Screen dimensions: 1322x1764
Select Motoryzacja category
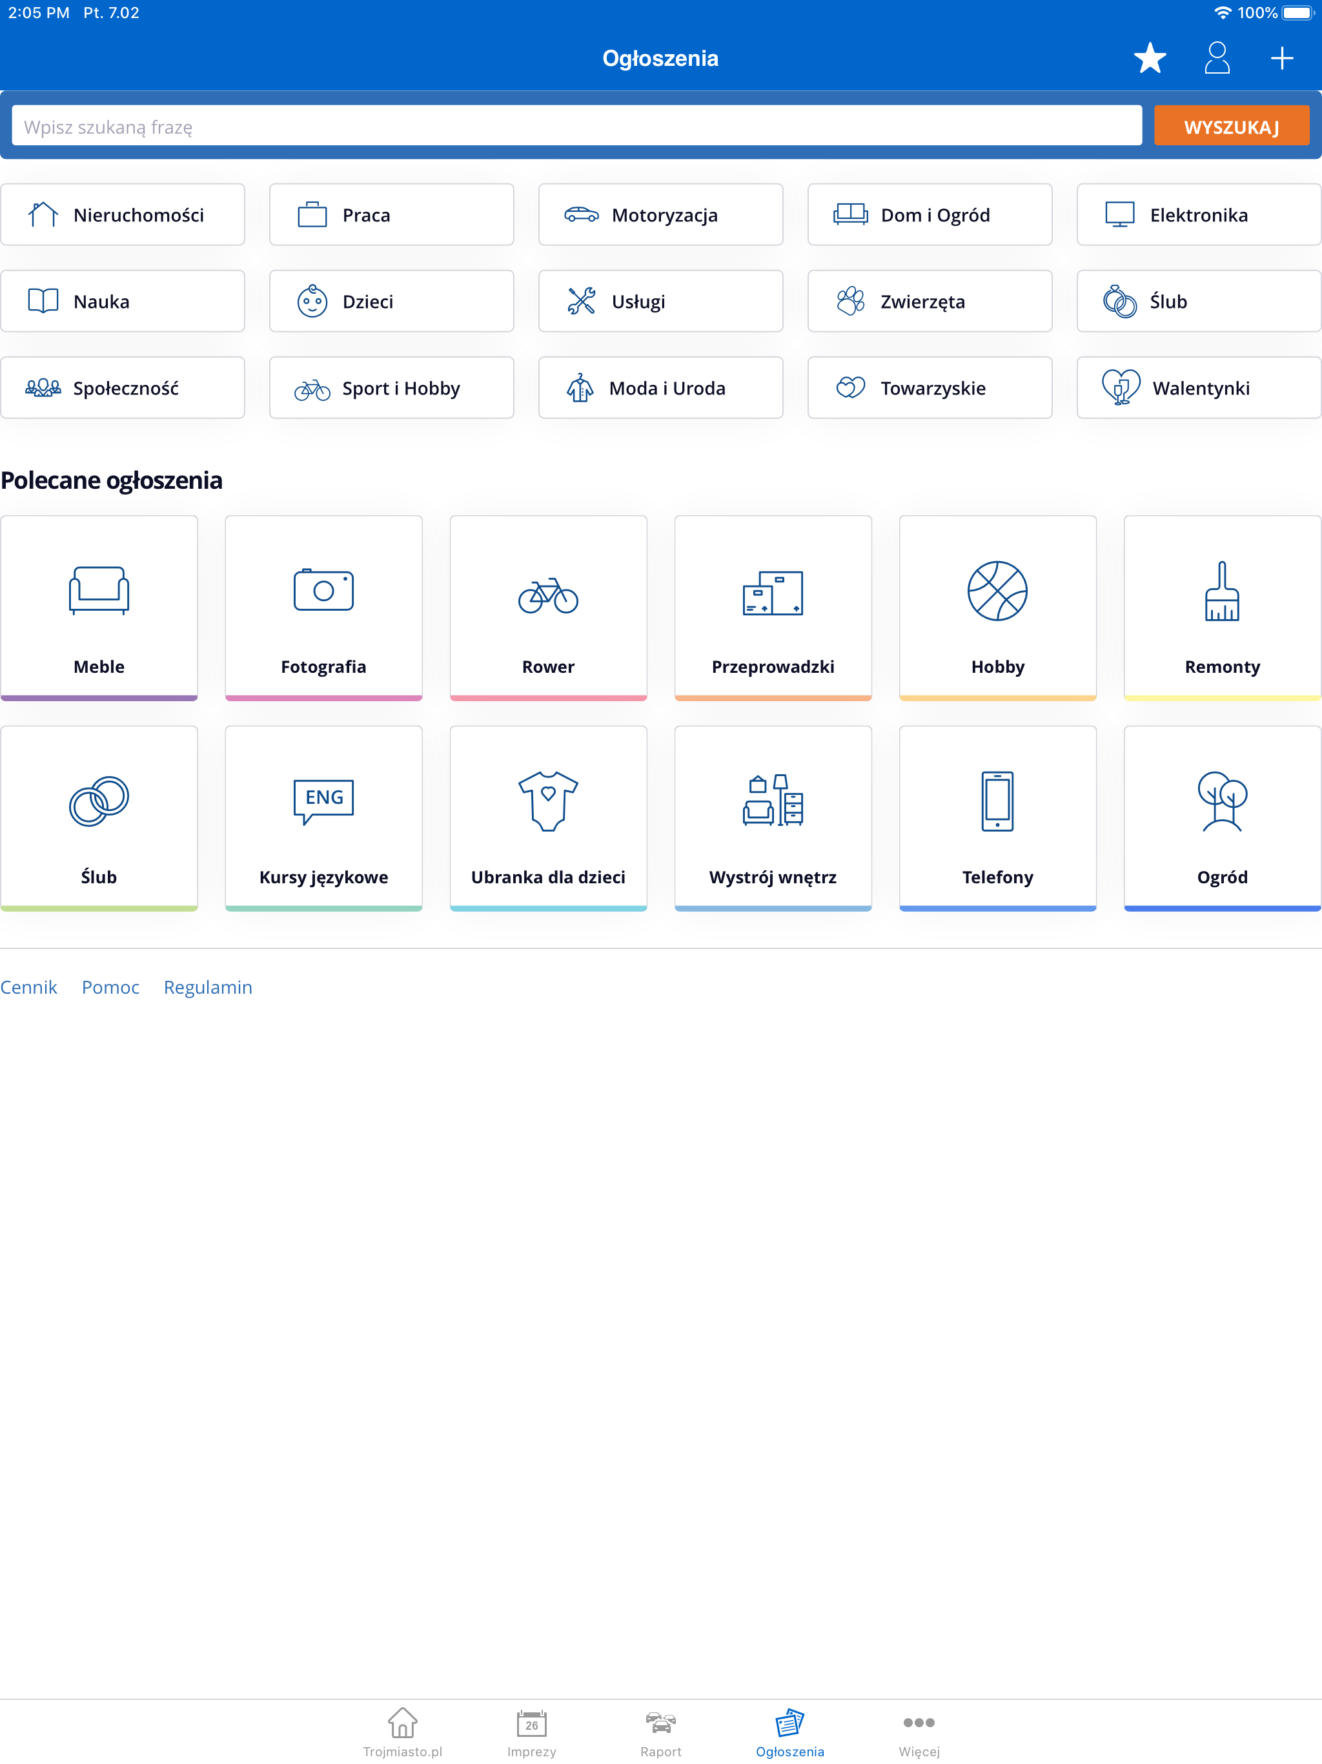click(x=661, y=214)
